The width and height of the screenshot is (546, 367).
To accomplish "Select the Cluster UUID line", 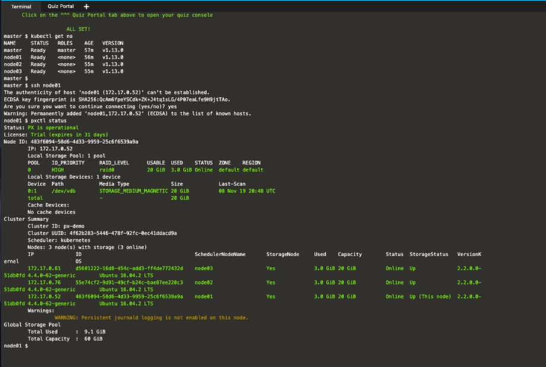I will tap(102, 234).
